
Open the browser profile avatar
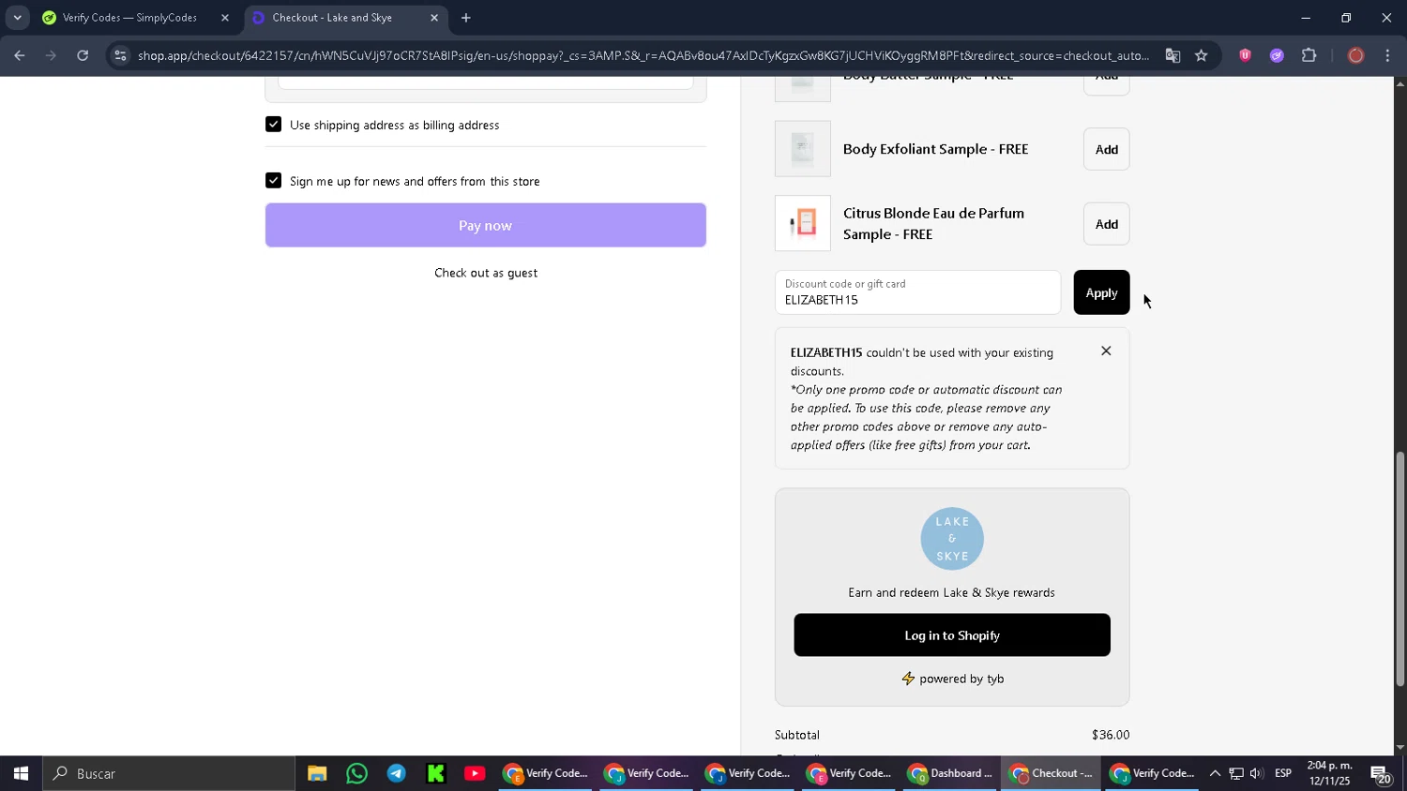click(1355, 56)
